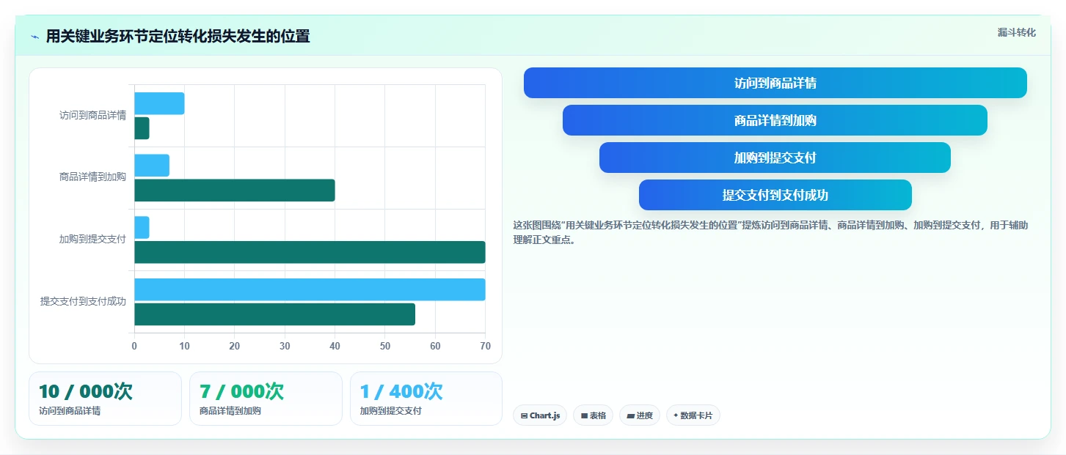Image resolution: width=1066 pixels, height=455 pixels.
Task: Click the description paragraph starting 这张图围绕
Action: [x=770, y=232]
